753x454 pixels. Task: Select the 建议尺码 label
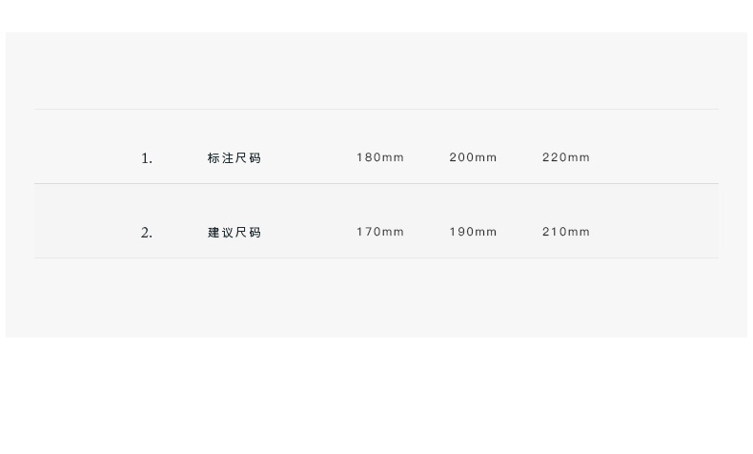click(234, 233)
